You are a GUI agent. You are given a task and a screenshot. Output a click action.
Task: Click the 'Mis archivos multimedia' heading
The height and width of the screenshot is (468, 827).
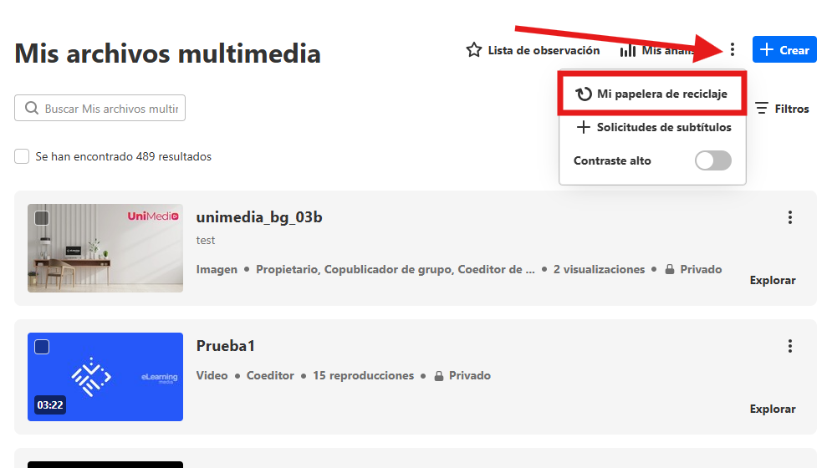(168, 53)
